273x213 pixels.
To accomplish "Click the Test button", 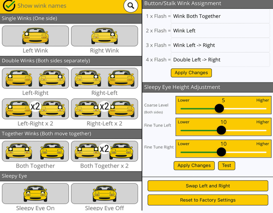I will point(226,166).
